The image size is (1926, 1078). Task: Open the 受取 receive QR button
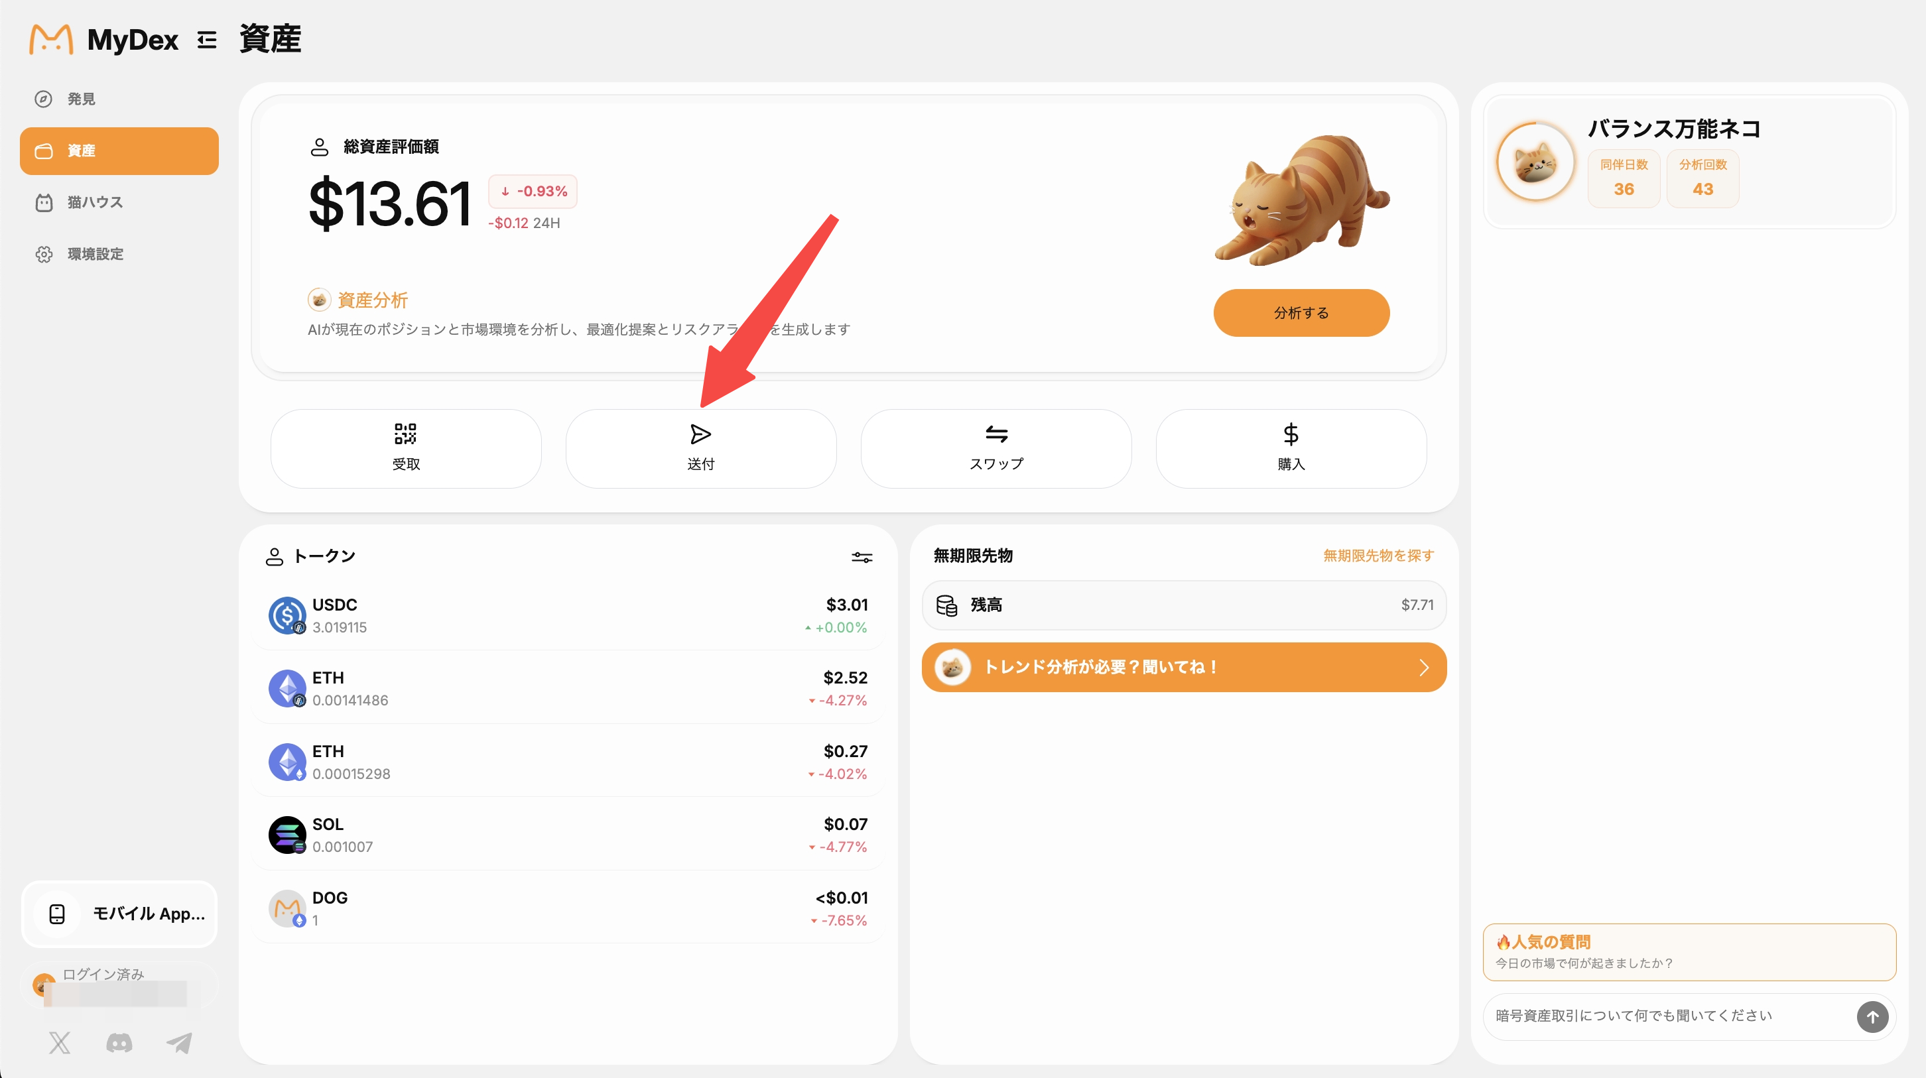[x=406, y=449]
